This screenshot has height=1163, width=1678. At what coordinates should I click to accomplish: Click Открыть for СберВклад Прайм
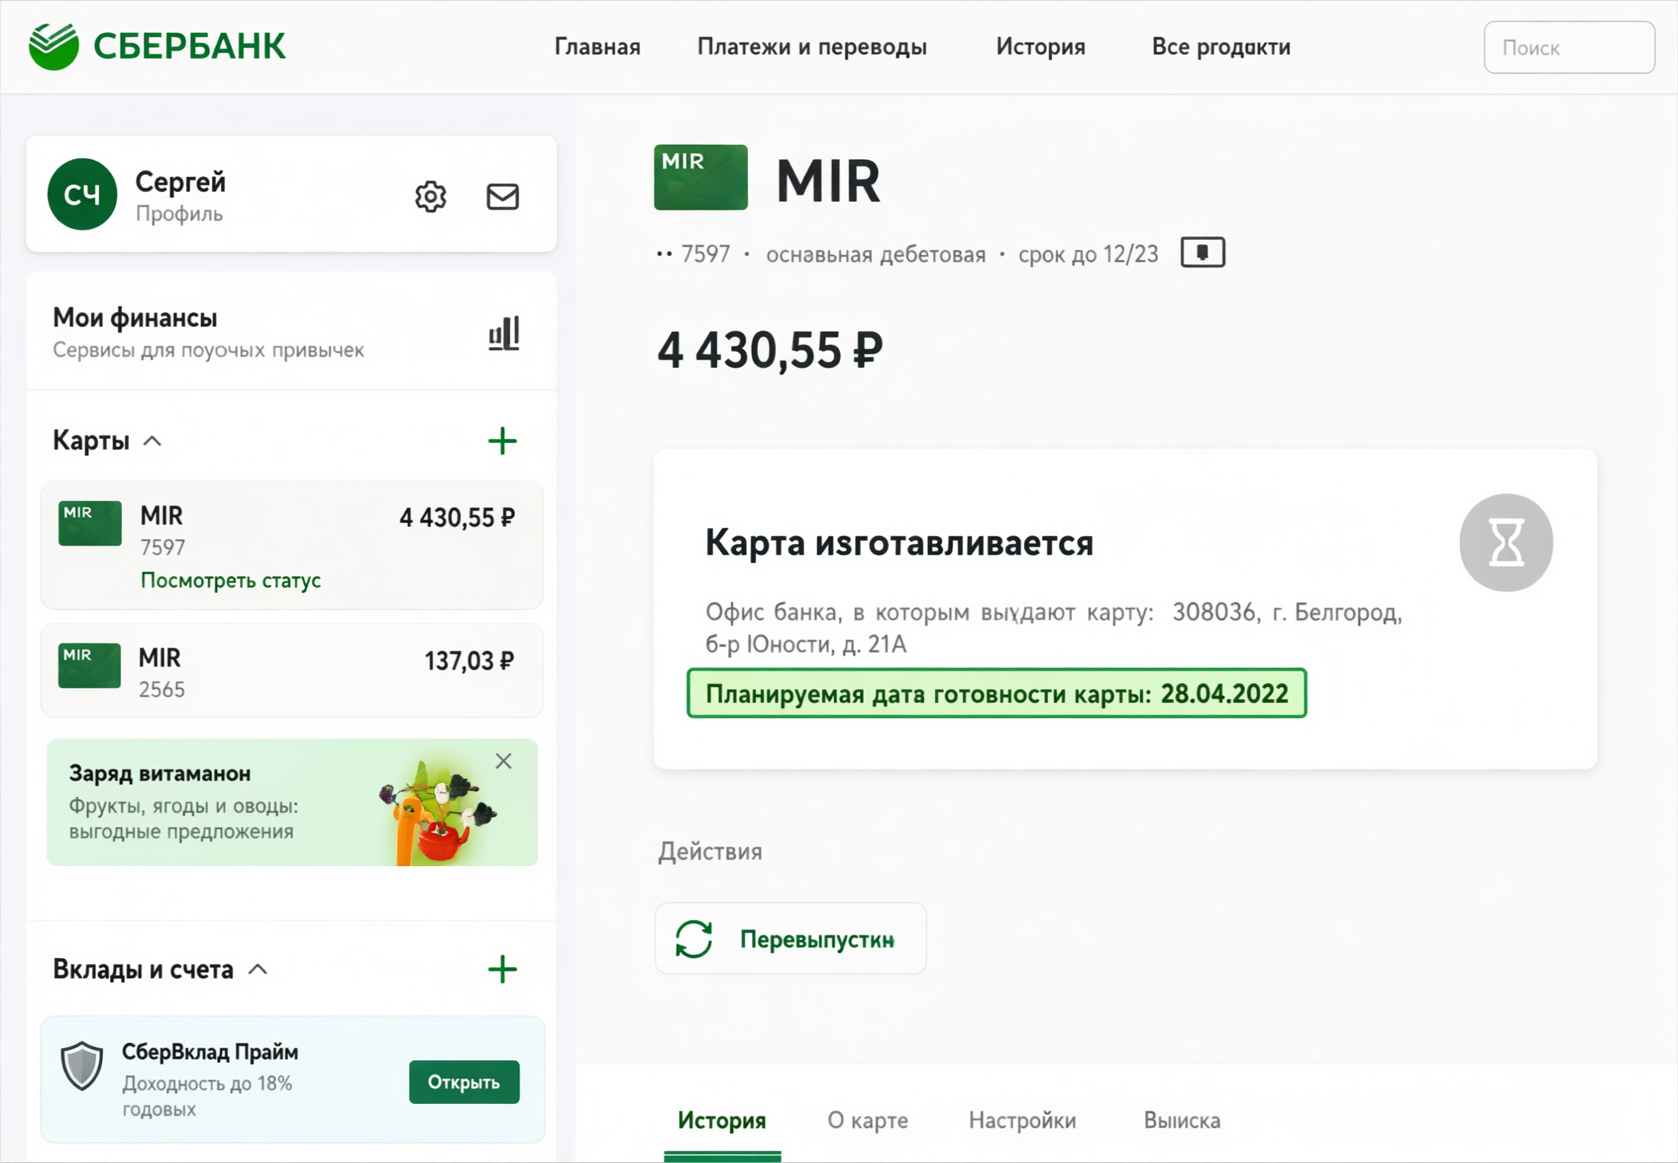[x=464, y=1082]
